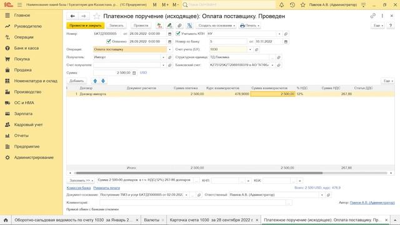Image resolution: width=400 pixels, height=225 pixels.
Task: Toggle Учитывать КПН checkbox
Action: (178, 33)
